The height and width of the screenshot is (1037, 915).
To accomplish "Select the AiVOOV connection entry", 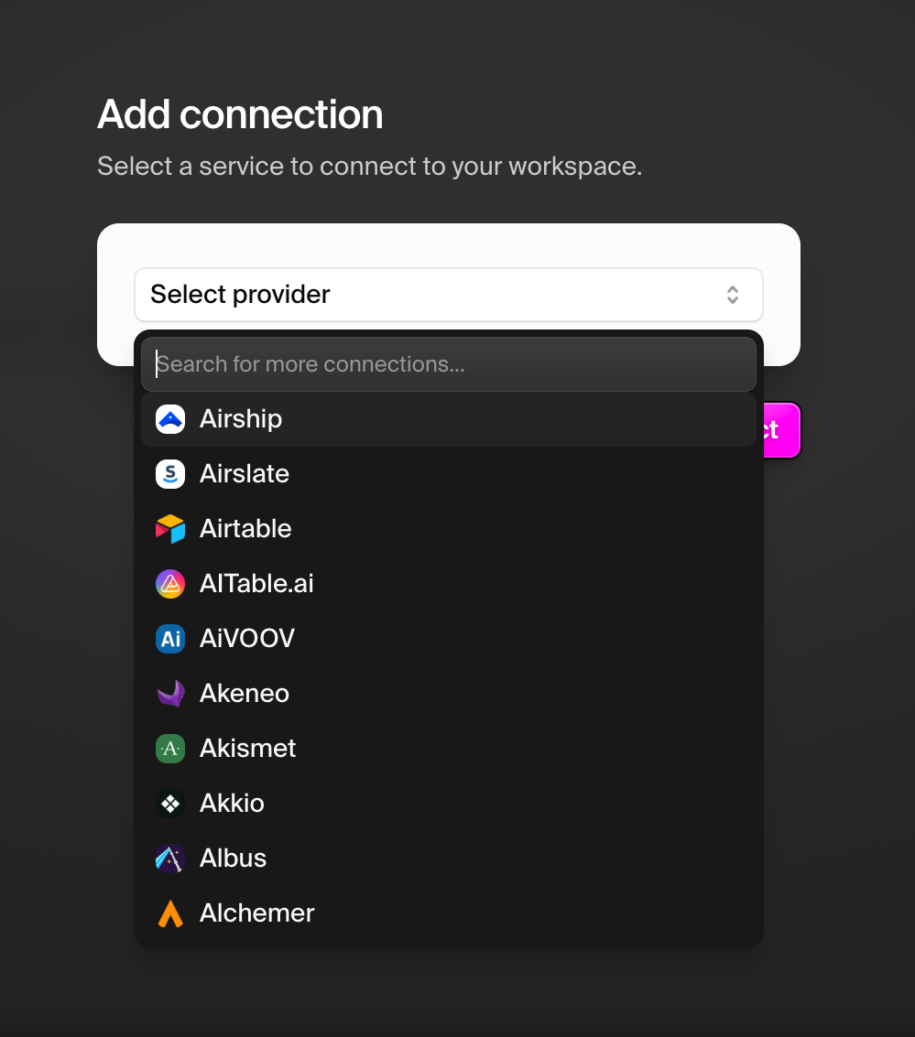I will tap(449, 639).
